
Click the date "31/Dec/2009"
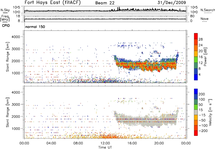(172, 2)
